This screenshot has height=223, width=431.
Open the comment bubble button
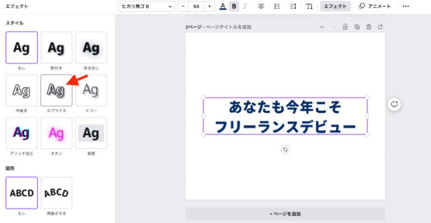click(395, 104)
